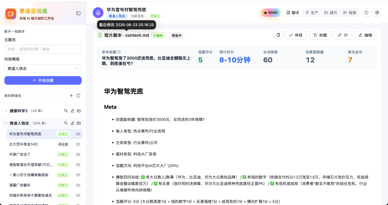
Task: Open 健康科学2 folder icon
Action: 79,111
